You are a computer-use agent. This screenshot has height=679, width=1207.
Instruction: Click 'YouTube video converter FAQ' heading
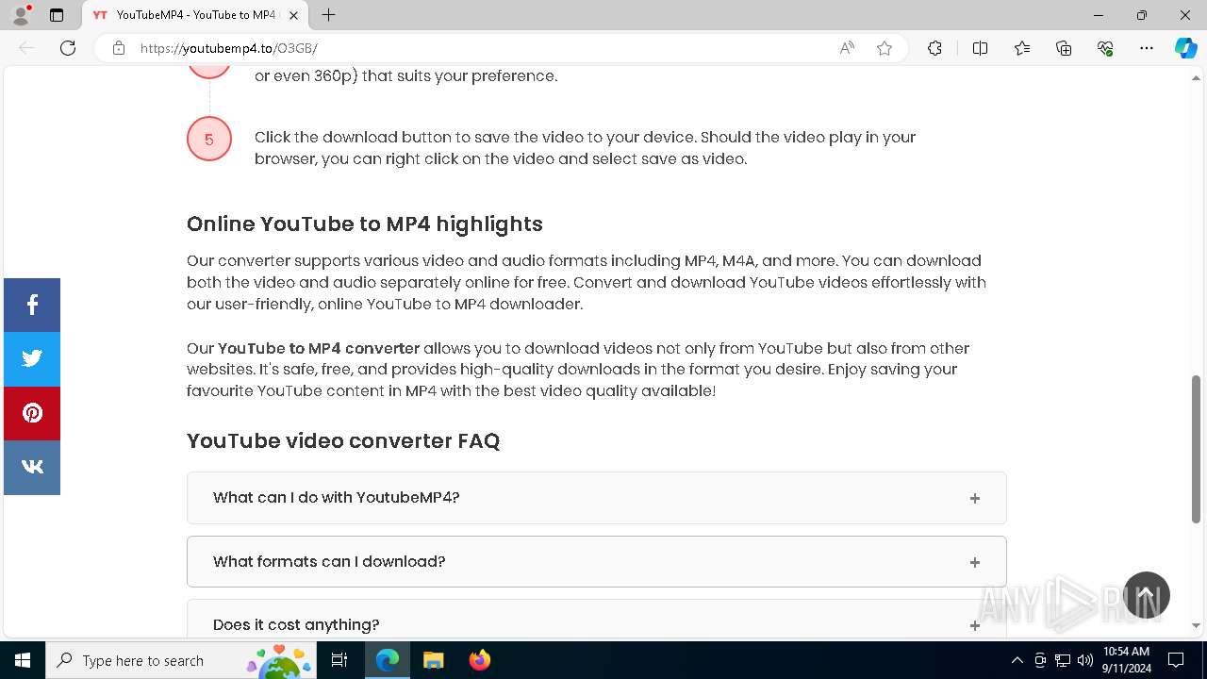tap(343, 441)
